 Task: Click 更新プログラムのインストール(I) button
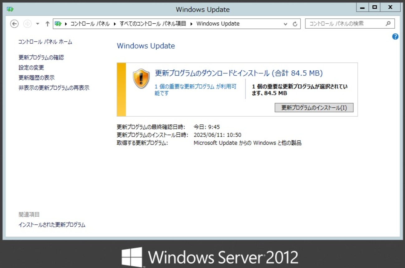click(x=314, y=108)
